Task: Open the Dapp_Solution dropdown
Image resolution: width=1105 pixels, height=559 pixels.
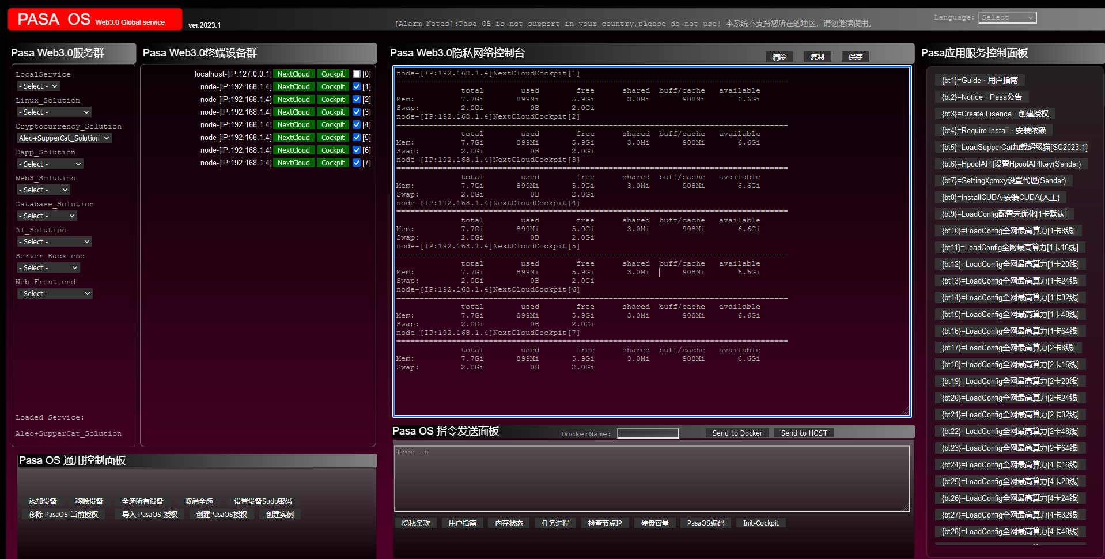Action: 50,164
